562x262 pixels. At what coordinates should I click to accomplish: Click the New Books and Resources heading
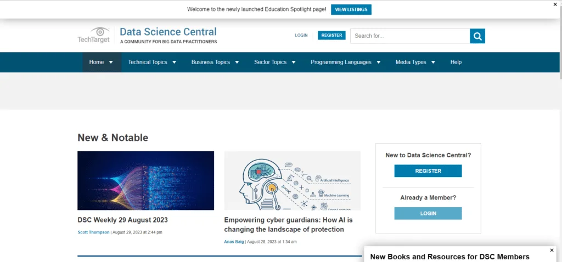(449, 257)
